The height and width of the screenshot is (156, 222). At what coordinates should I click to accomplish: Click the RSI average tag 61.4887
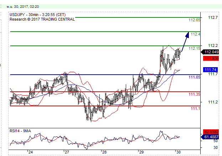pos(210,137)
